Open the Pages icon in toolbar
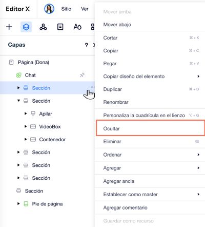This screenshot has height=227, width=205. [x=60, y=27]
